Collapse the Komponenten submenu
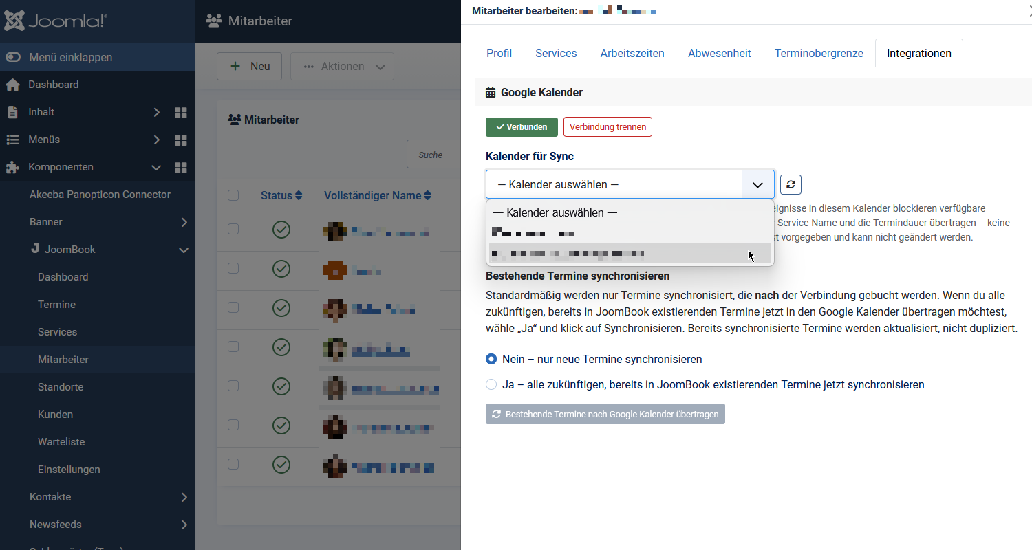 [x=156, y=167]
